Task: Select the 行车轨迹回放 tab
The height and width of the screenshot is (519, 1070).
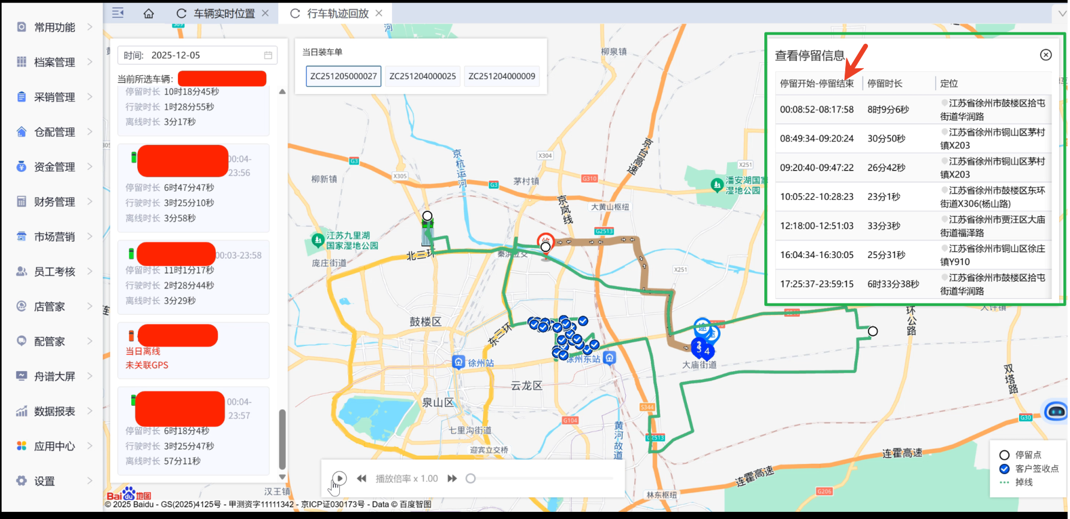Action: pyautogui.click(x=337, y=13)
